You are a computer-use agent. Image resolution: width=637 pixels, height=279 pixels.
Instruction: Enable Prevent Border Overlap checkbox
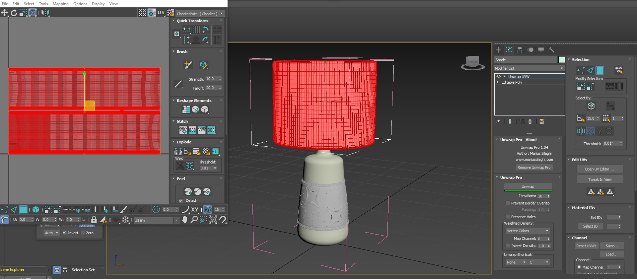coord(508,203)
